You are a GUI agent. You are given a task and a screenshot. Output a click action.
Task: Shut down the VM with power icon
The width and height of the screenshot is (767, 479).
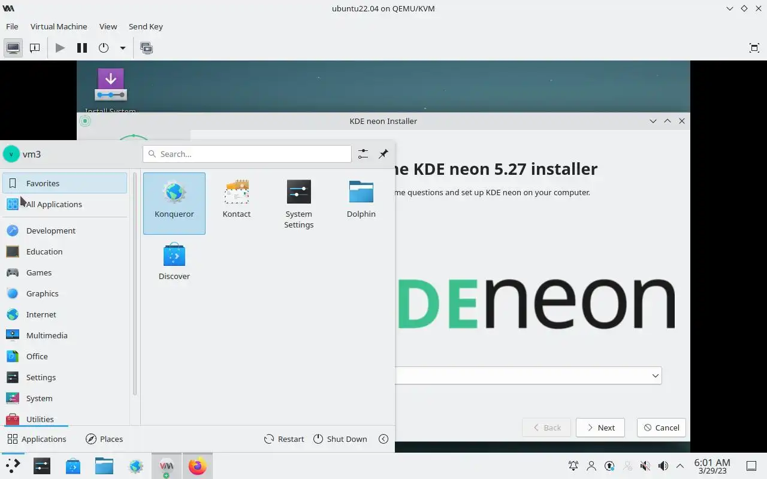104,48
